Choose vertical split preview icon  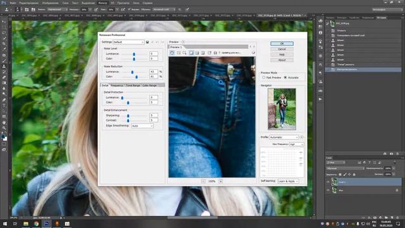(x=203, y=53)
